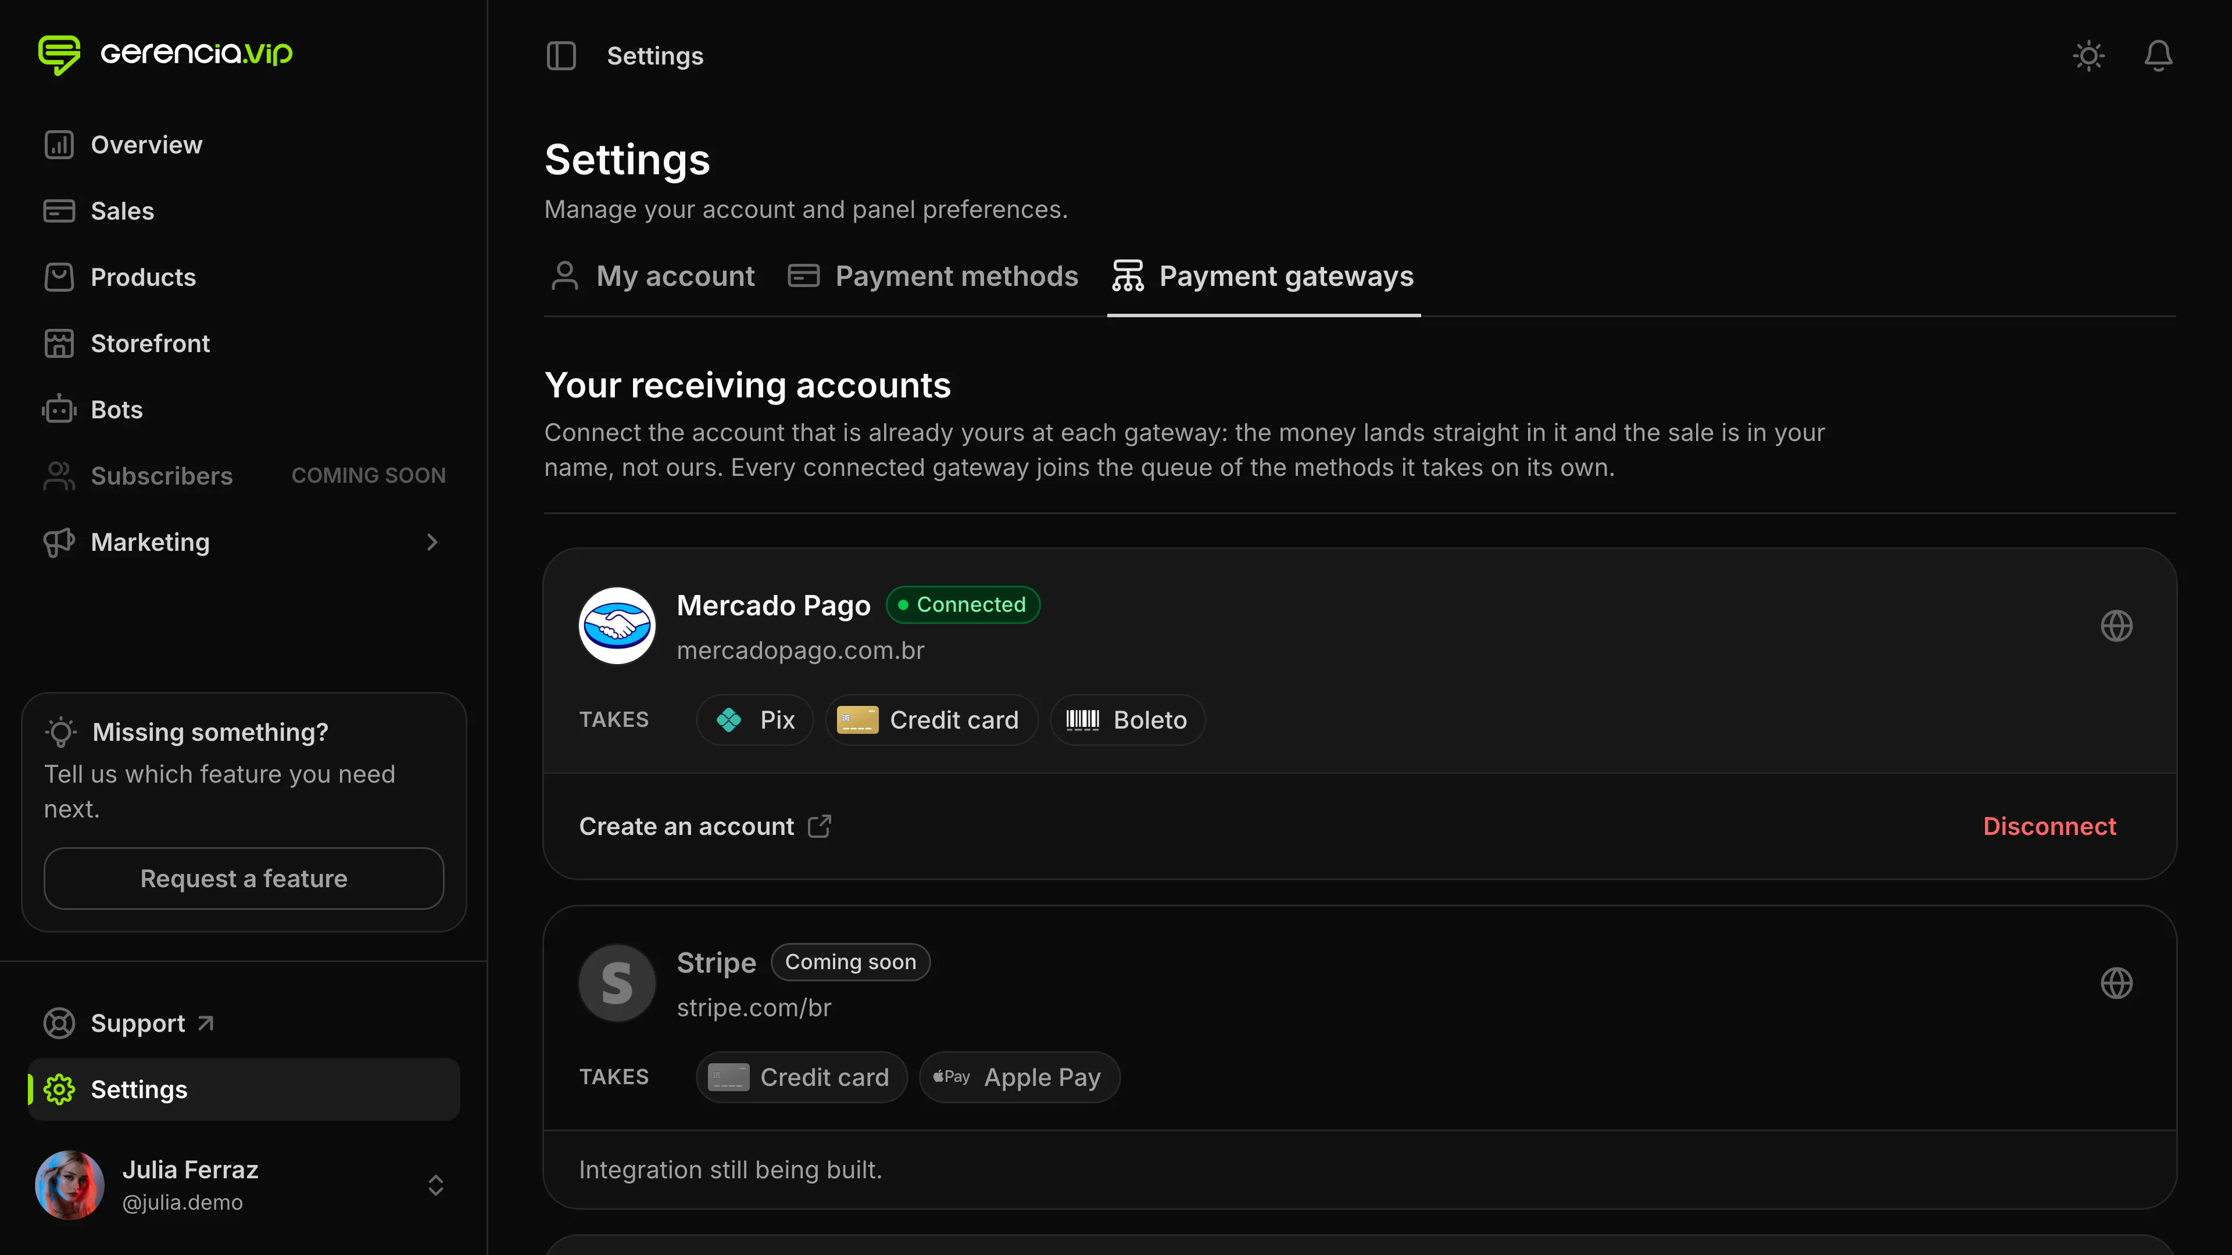The image size is (2232, 1255).
Task: Click the Pix method chip
Action: coord(754,720)
